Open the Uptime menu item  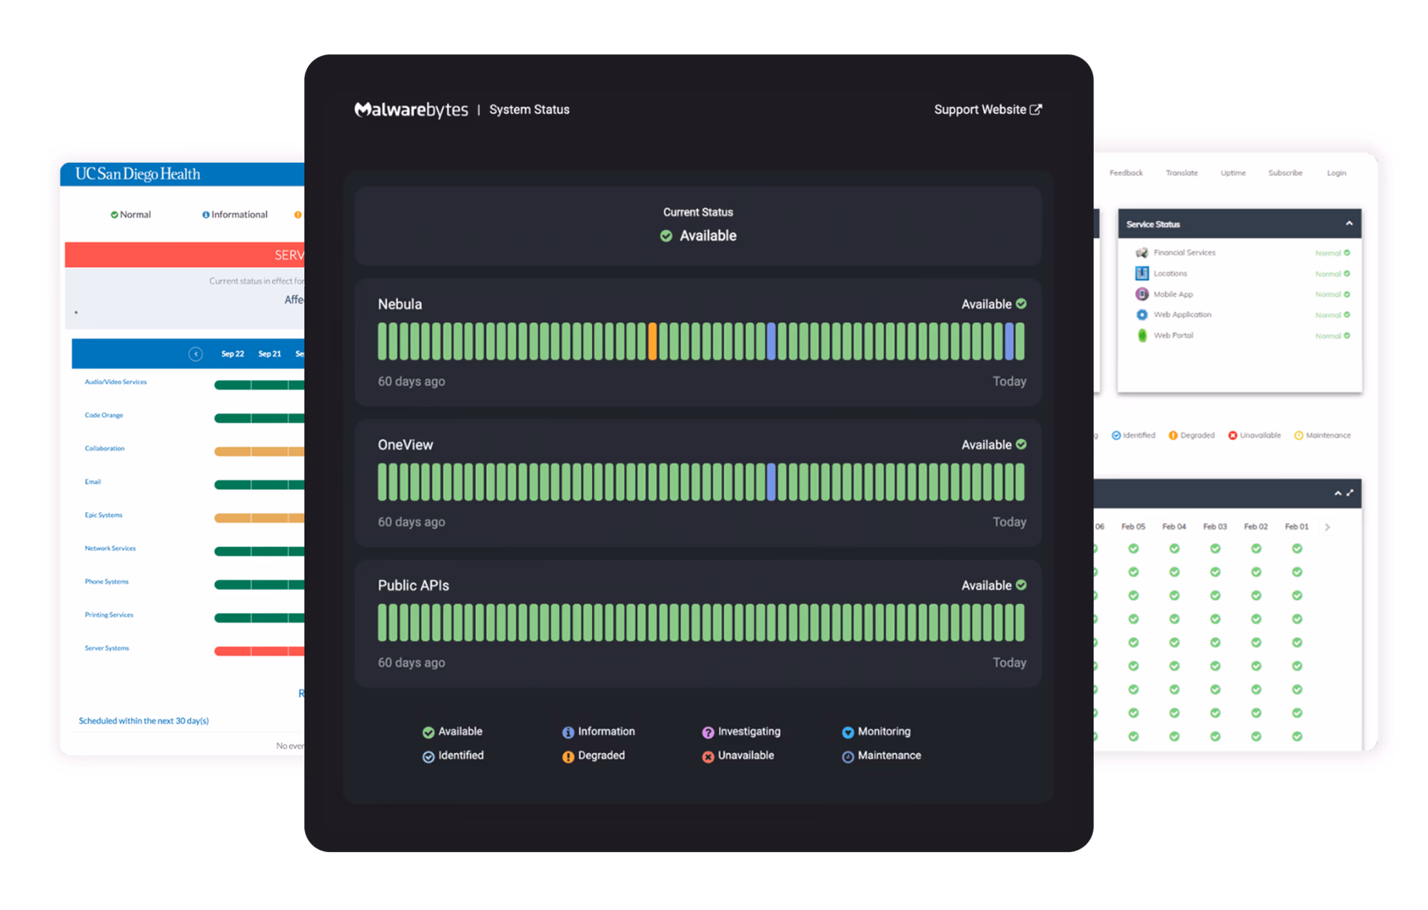(x=1233, y=173)
